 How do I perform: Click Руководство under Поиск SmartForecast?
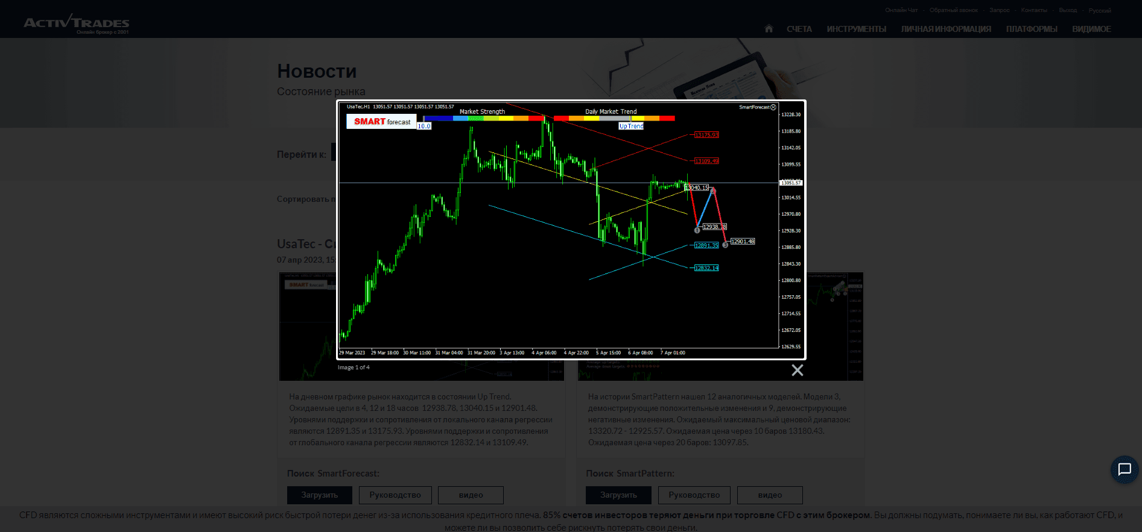click(x=395, y=495)
